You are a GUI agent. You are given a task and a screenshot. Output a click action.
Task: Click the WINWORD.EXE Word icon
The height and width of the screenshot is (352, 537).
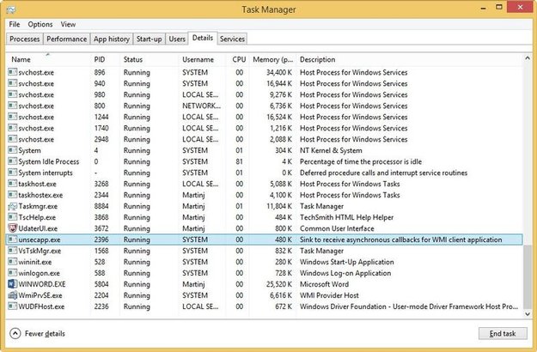point(13,284)
